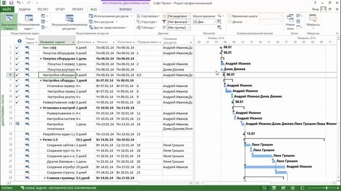Click the zoom to selected tasks icon
Viewport: 341px width, 191px height.
220,28
